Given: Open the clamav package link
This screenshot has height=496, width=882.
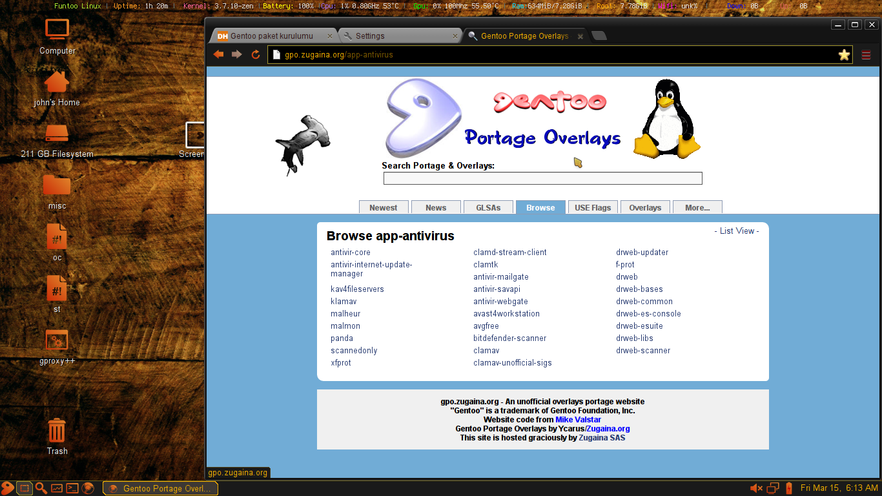Looking at the screenshot, I should tap(486, 351).
